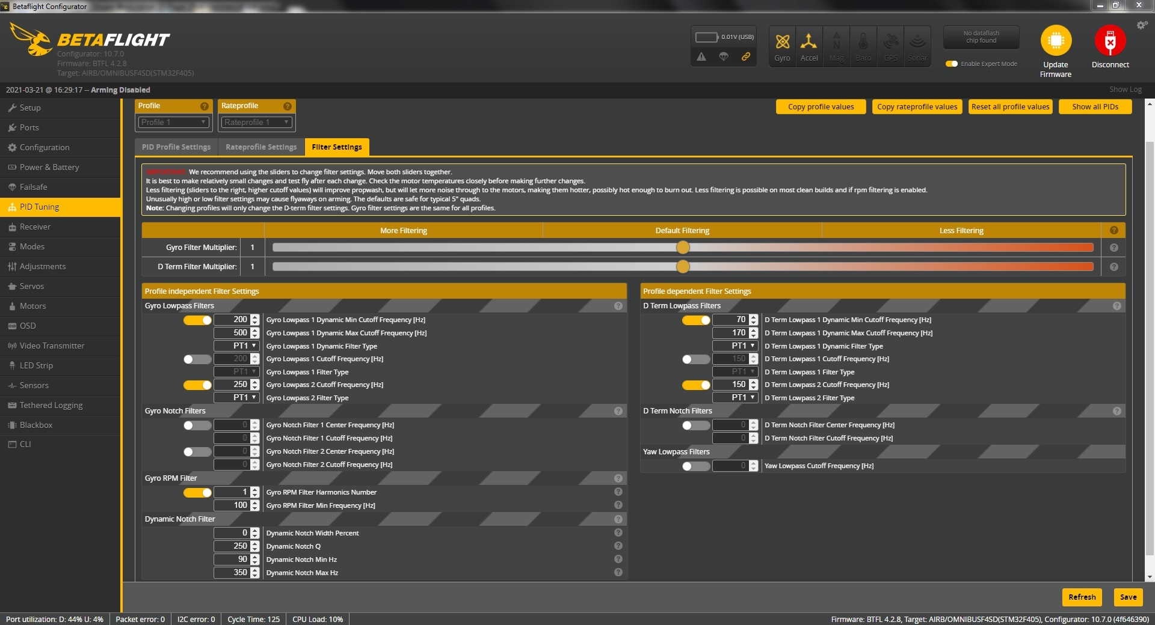Increase Gyro RPM Filter Harmonics Number stepper
This screenshot has width=1155, height=625.
coord(255,490)
